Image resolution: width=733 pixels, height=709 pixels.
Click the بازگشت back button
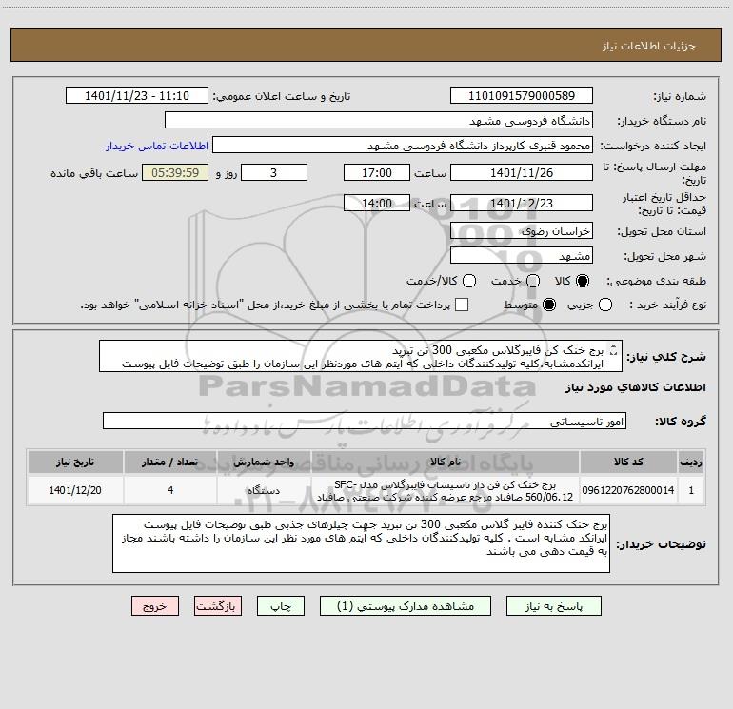pos(218,606)
